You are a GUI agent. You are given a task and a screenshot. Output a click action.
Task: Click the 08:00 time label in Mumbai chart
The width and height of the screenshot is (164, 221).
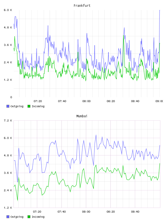[x=86, y=212]
